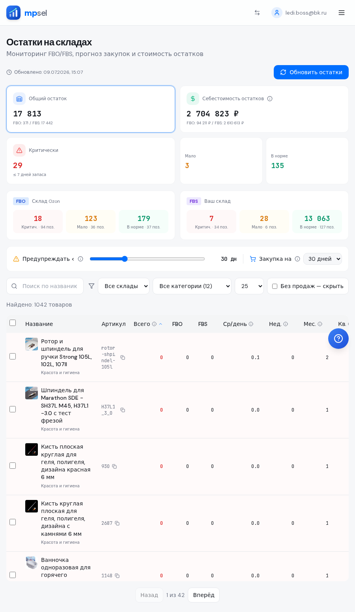Click the info icon in Всего column header
Viewport: 355px width, 612px height.
(154, 324)
